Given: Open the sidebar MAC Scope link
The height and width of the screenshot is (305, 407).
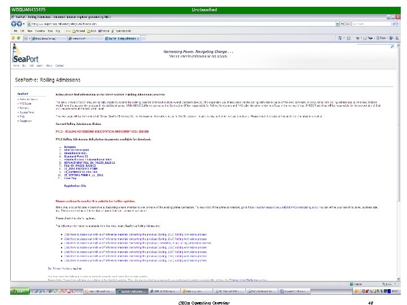Looking at the screenshot, I should coord(25,103).
